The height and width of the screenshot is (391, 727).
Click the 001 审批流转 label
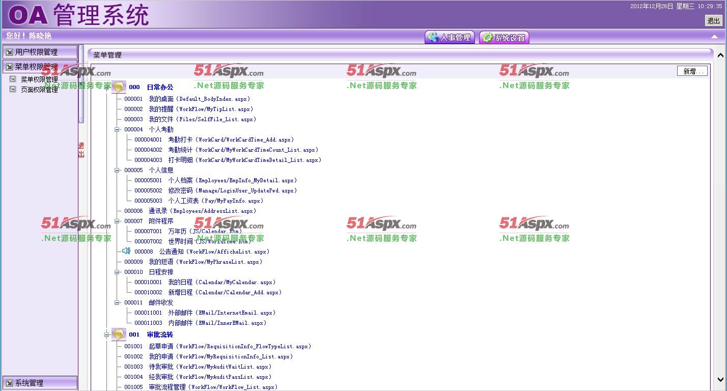pos(151,334)
